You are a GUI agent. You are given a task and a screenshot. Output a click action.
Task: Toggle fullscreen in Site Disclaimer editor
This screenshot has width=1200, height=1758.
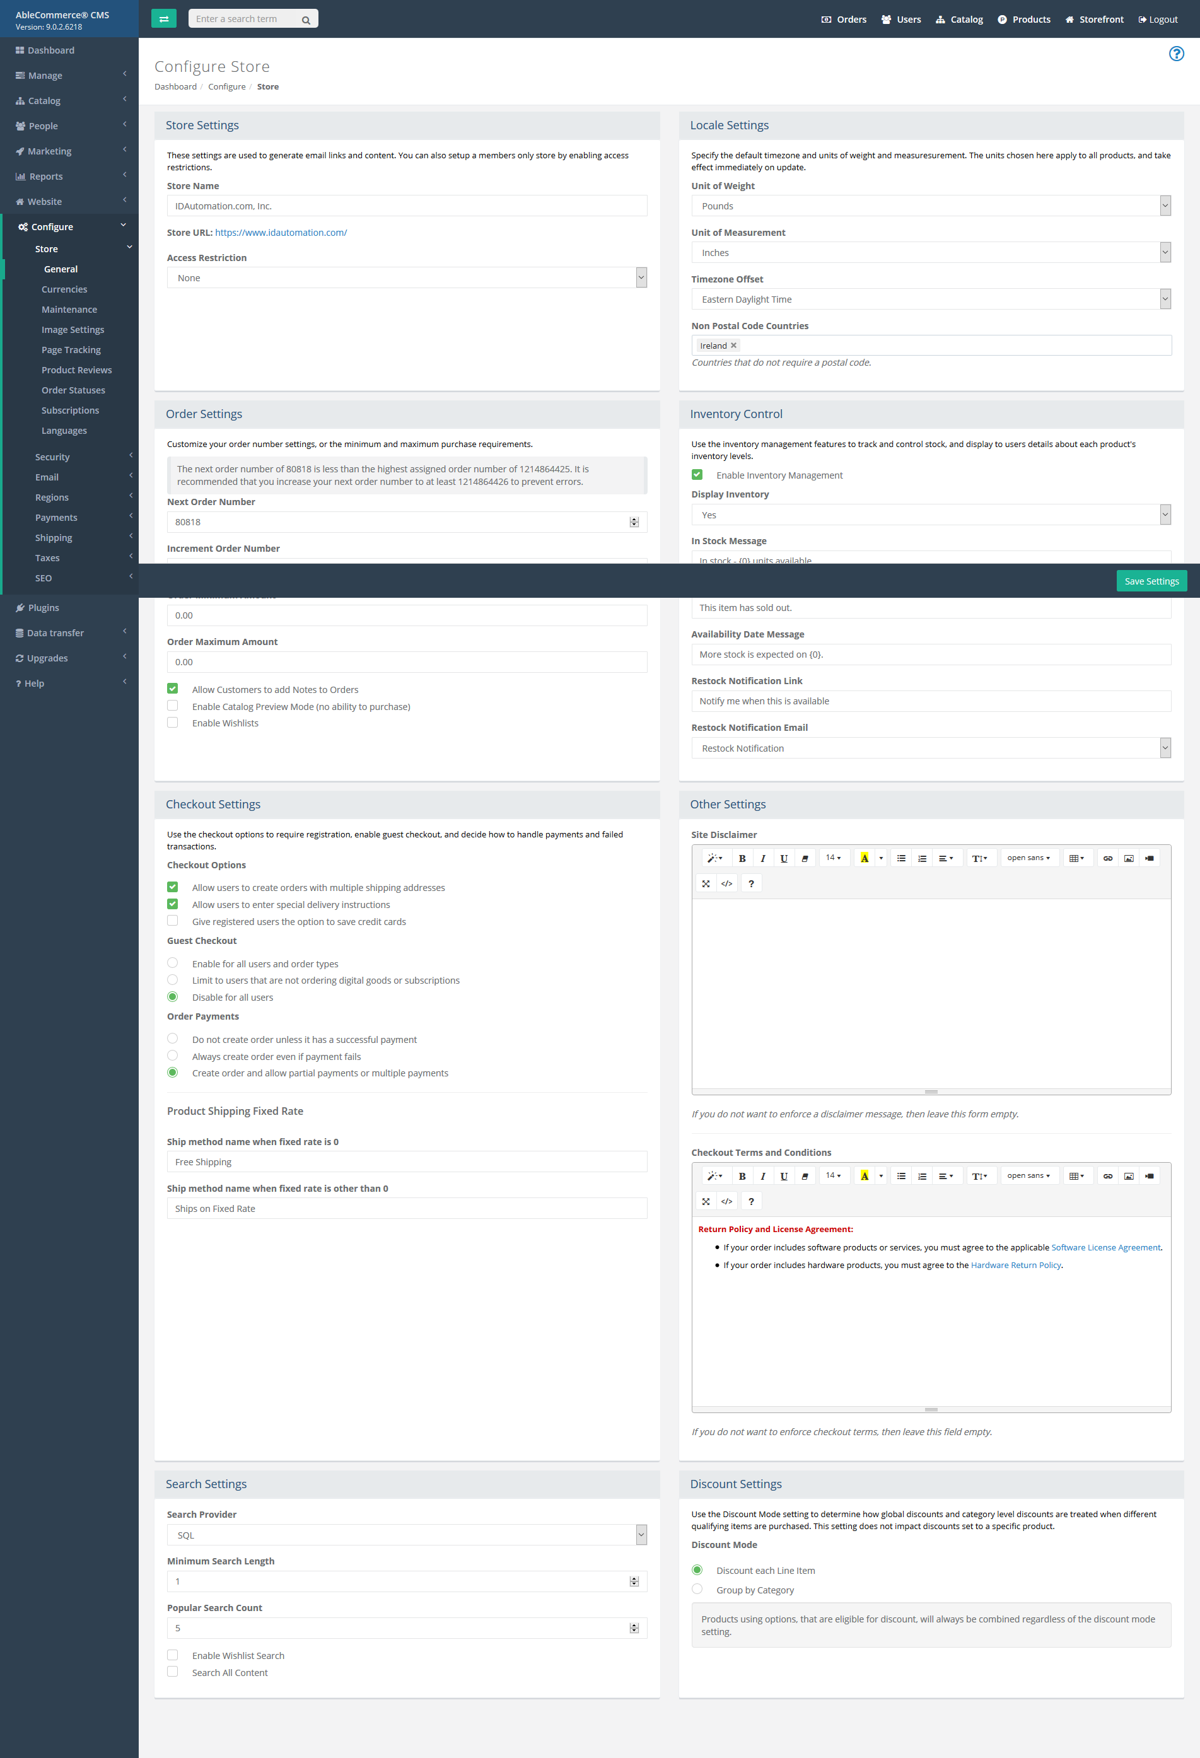tap(706, 883)
